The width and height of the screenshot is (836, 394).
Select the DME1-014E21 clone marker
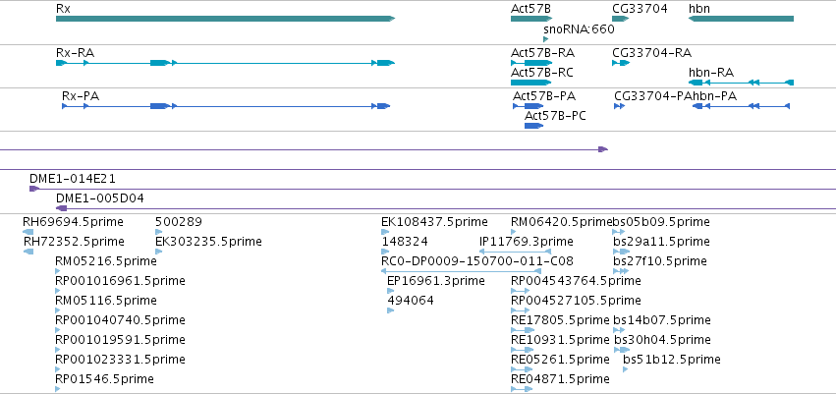tap(34, 189)
